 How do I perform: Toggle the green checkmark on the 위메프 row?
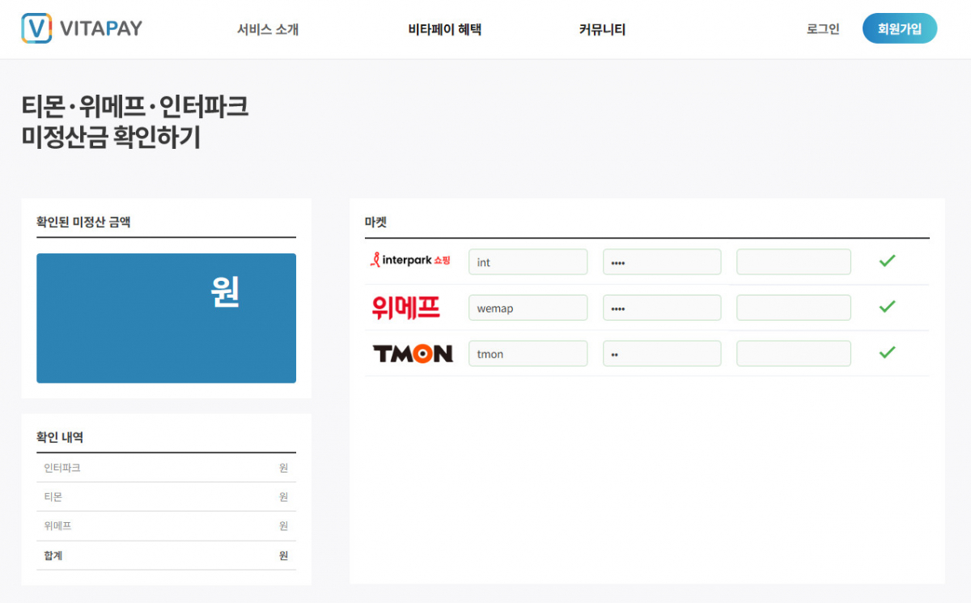click(x=887, y=305)
